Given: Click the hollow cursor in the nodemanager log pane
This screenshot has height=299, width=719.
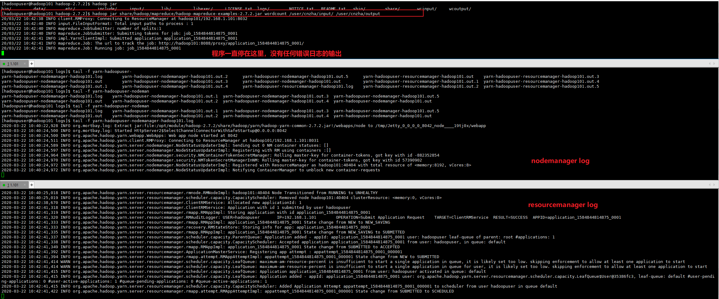Looking at the screenshot, I should [3, 175].
